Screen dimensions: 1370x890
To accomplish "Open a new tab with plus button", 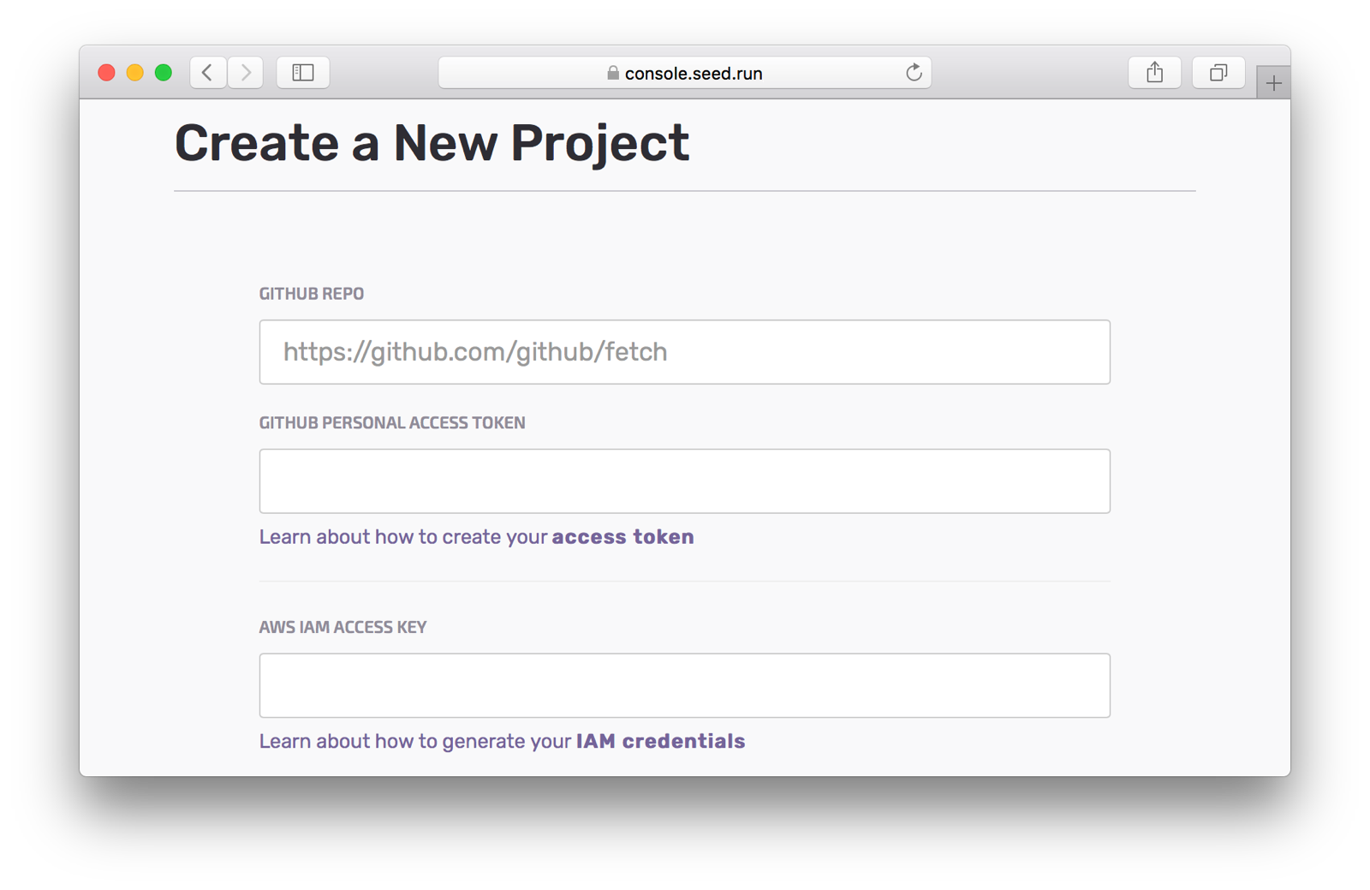I will (1273, 83).
